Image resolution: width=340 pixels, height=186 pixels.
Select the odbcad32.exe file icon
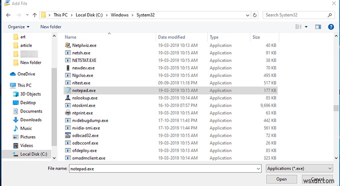click(68, 135)
